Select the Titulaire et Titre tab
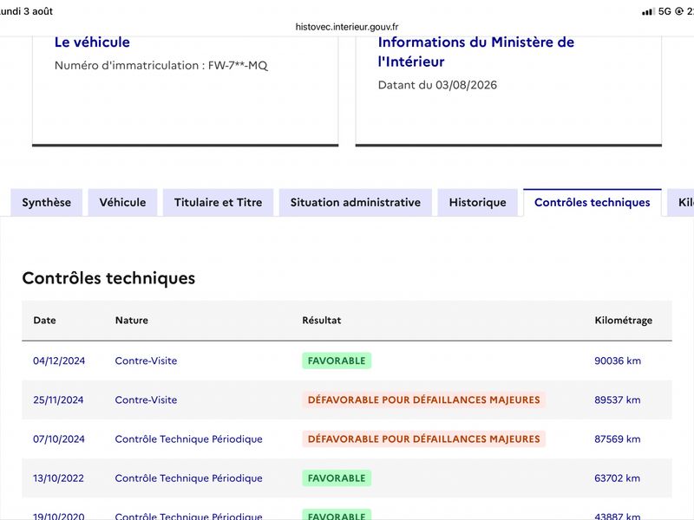 219,203
